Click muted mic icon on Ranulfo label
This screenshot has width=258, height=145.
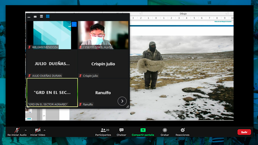80,104
